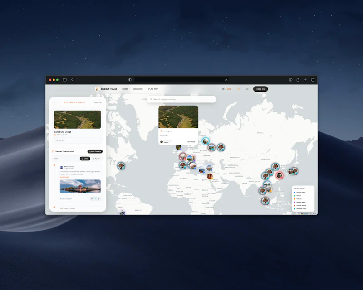
Task: Click Emma's profile avatar in the feed
Action: 62,167
